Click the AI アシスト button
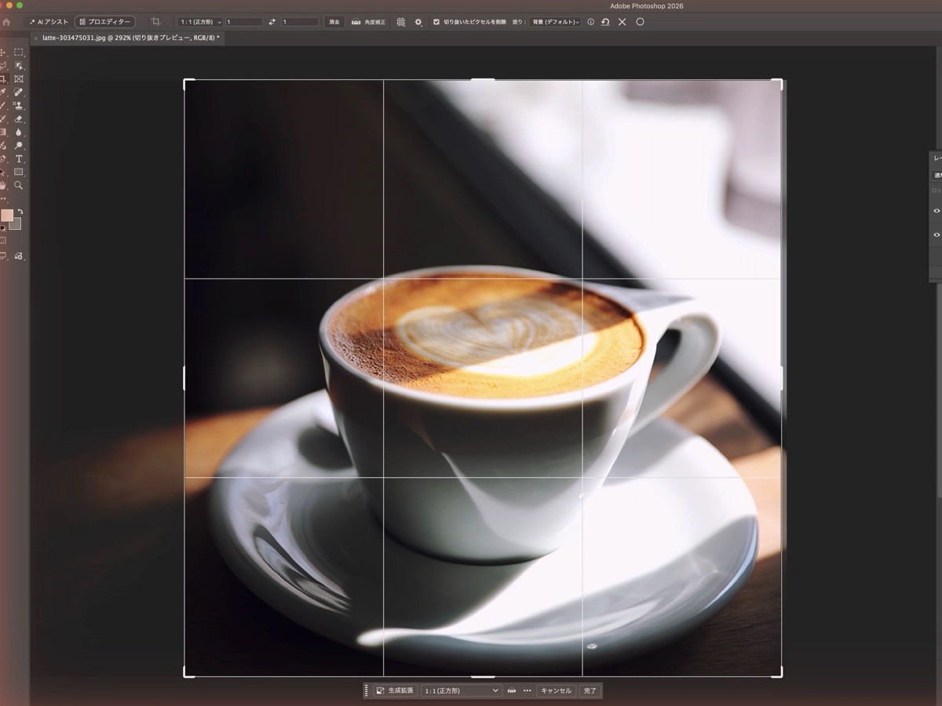This screenshot has width=942, height=706. (x=49, y=22)
